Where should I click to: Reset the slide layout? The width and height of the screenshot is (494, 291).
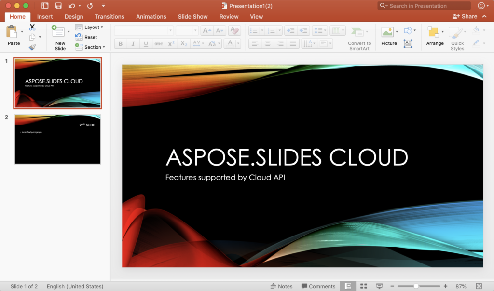click(86, 37)
